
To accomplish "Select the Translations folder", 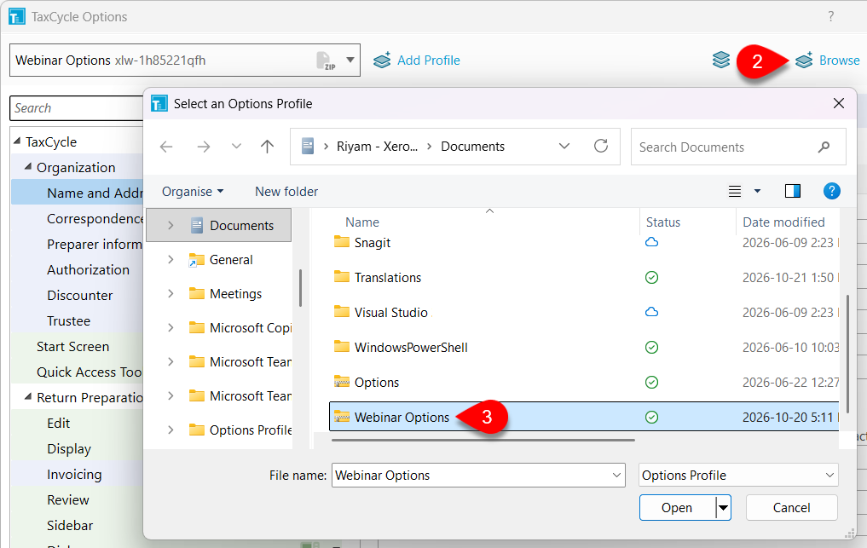I will point(388,278).
